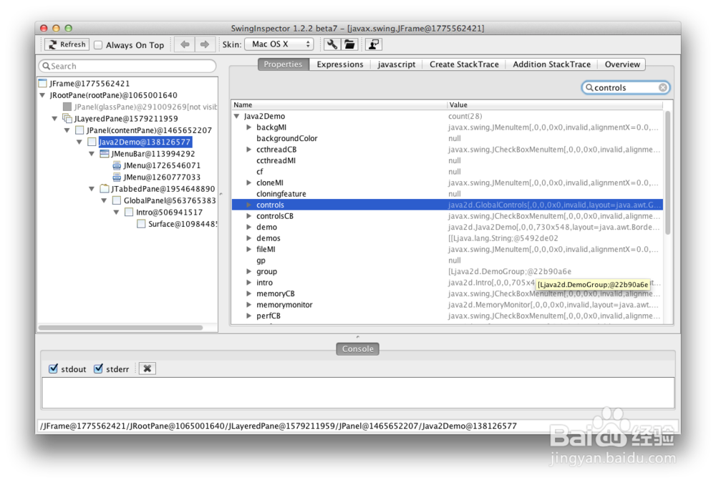Click the Name column header

(x=339, y=104)
